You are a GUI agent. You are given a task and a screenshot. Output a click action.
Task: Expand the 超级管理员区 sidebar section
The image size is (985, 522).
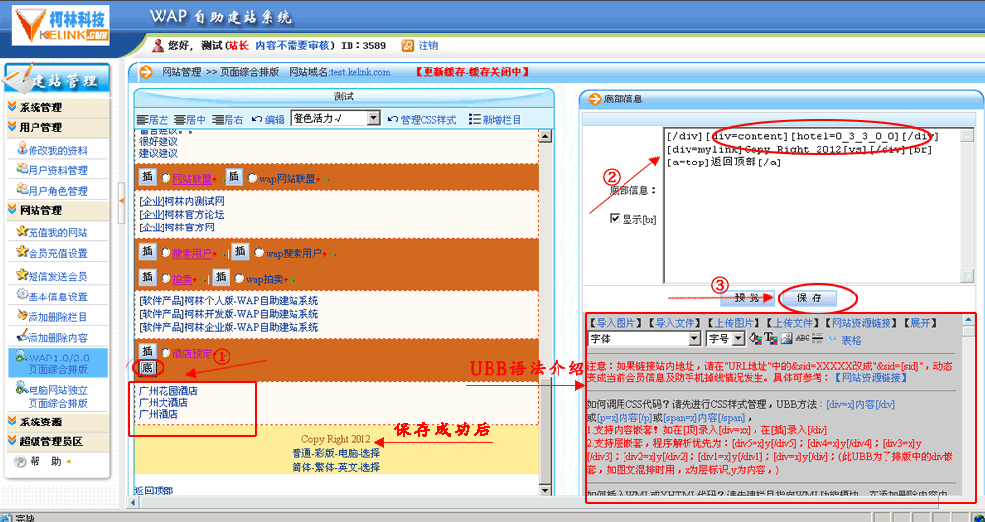tap(56, 441)
